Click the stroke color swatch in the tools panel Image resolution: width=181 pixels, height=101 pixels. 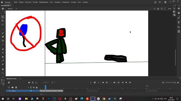[x=2, y=83]
